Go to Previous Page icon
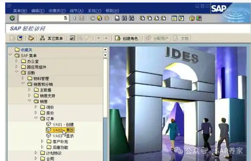This screenshot has height=161, width=251. click(x=149, y=18)
